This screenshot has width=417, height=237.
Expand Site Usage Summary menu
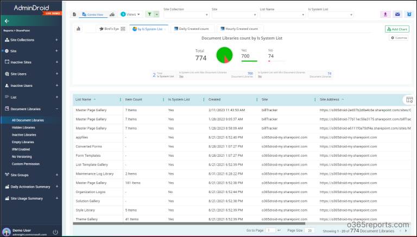pyautogui.click(x=56, y=198)
